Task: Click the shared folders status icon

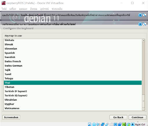Action: coord(111,124)
